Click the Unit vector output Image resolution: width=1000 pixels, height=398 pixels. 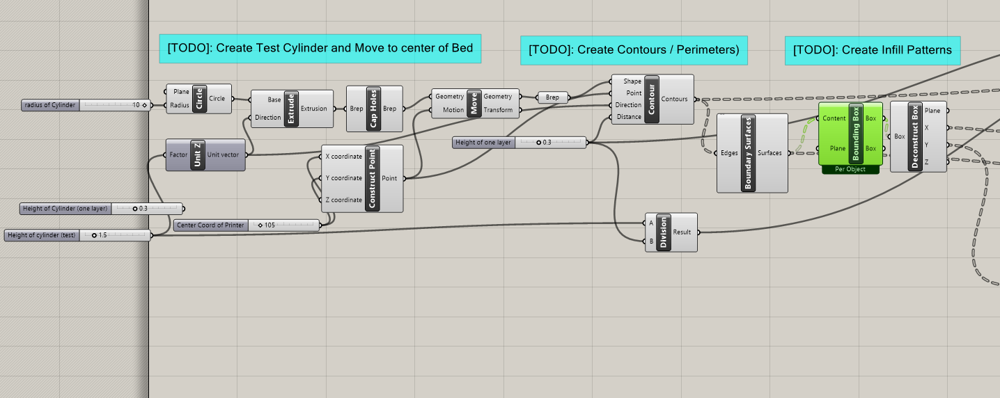click(x=223, y=154)
